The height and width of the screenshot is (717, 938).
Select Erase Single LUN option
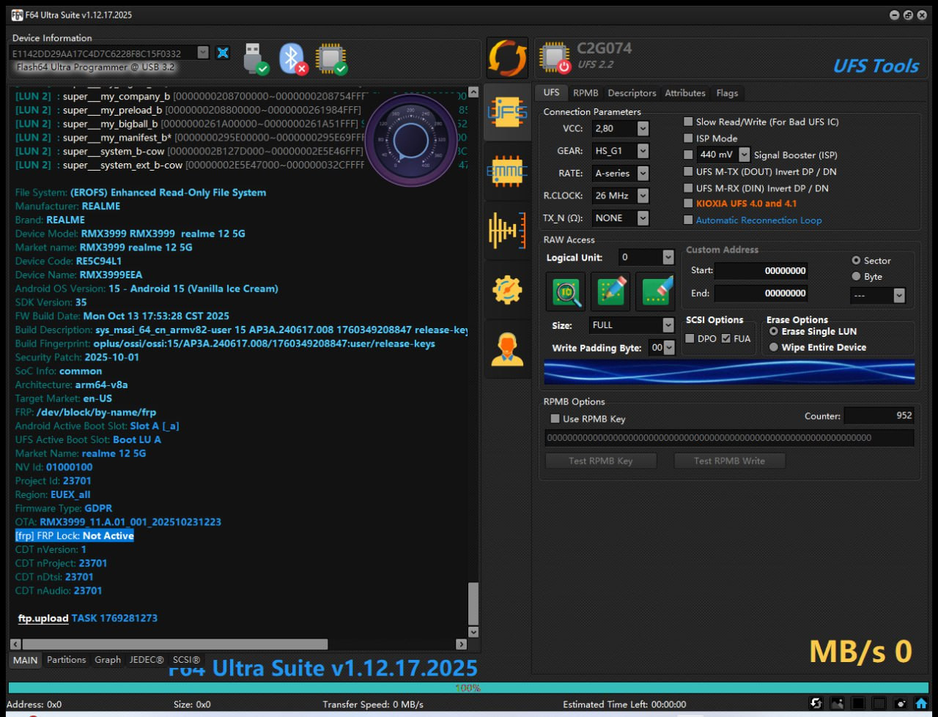(774, 331)
